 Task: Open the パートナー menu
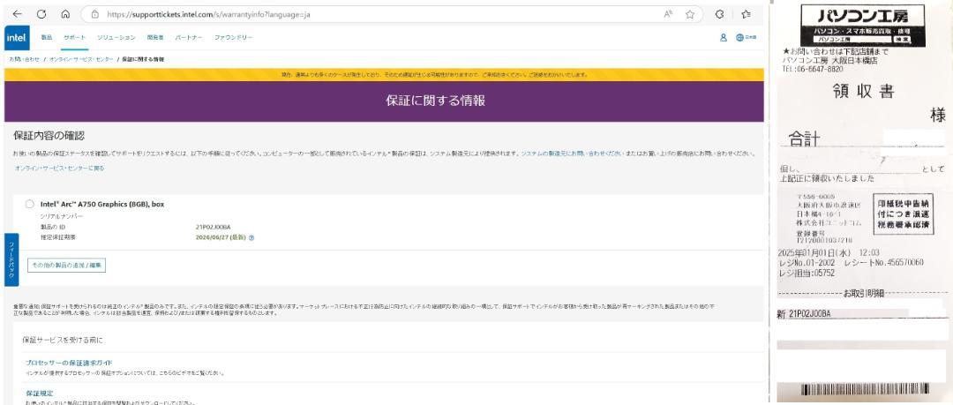coord(189,38)
